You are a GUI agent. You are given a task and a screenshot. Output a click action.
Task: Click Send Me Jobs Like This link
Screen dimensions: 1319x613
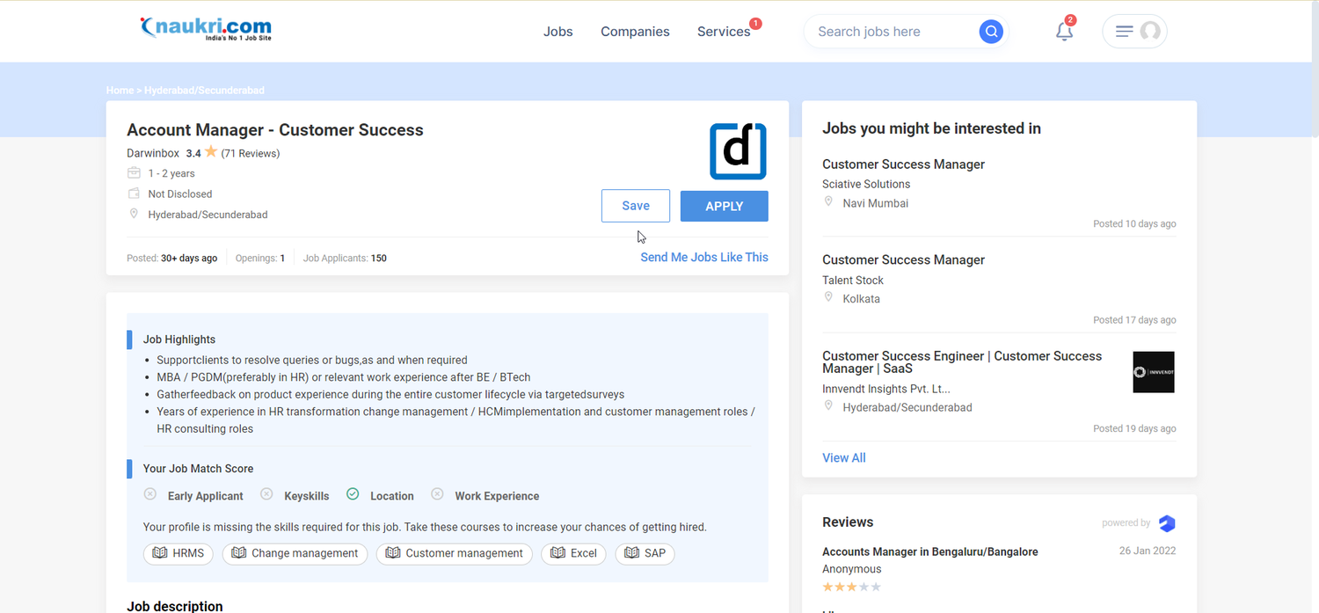[x=703, y=257]
